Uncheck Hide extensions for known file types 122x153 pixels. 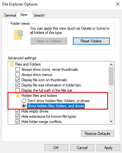click(x=17, y=116)
